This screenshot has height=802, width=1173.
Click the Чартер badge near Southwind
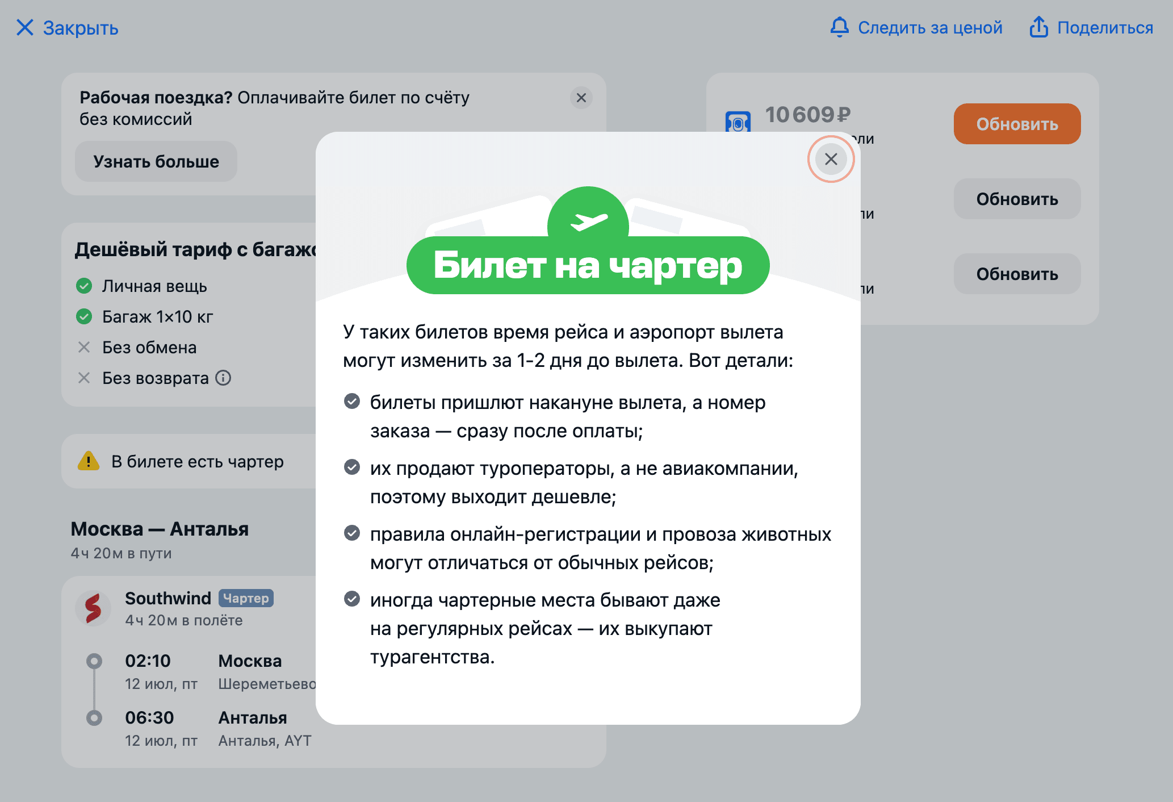(246, 598)
